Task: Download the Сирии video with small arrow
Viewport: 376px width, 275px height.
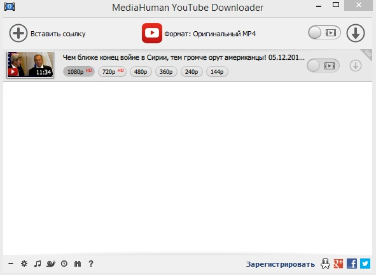Action: [356, 66]
